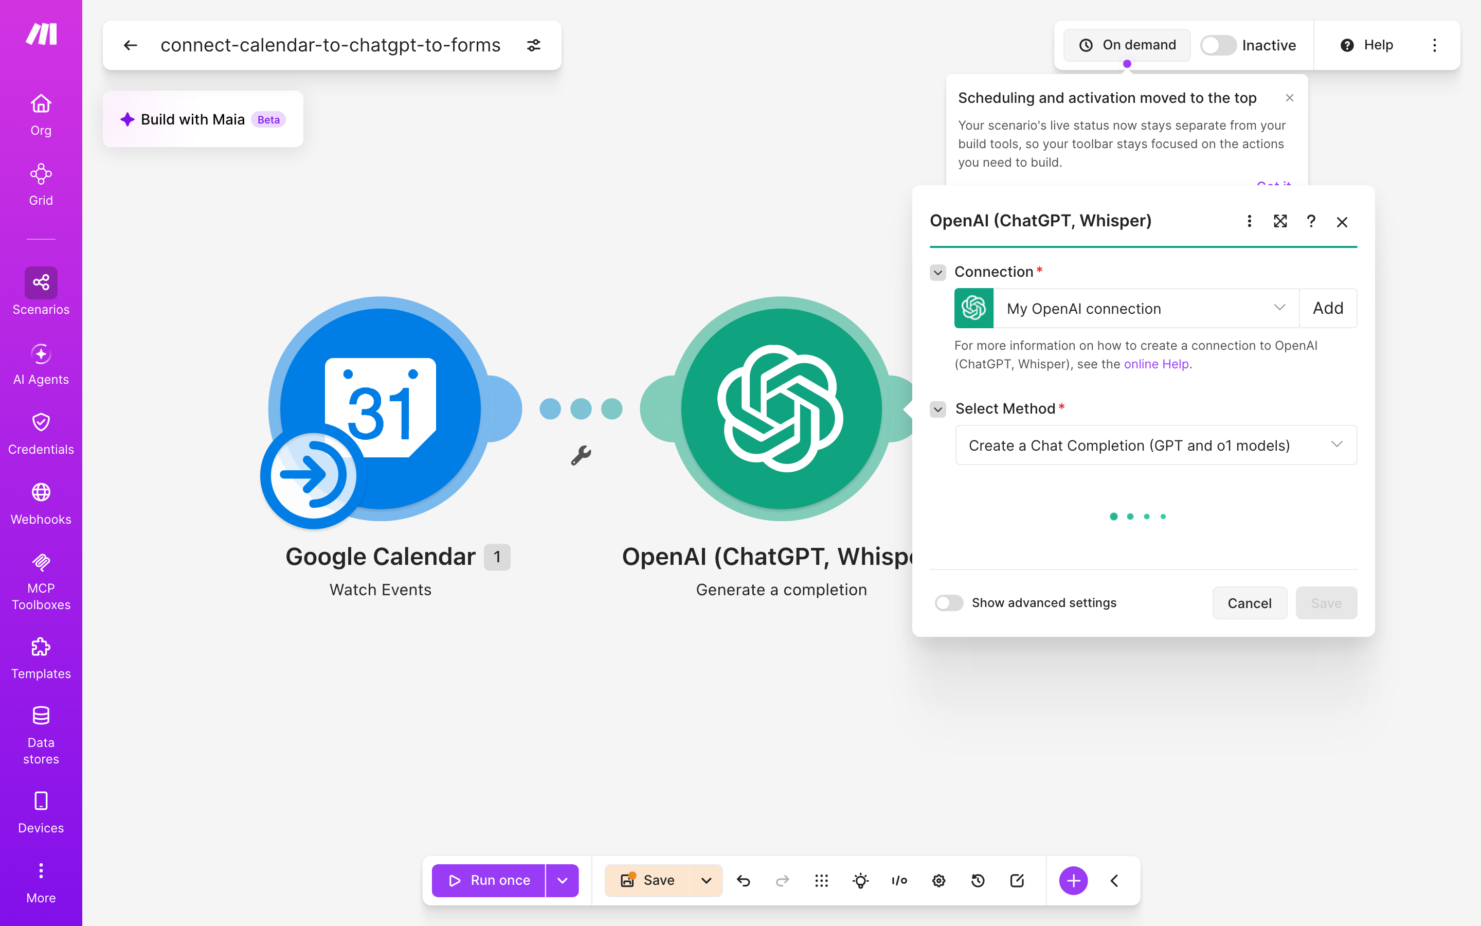Image resolution: width=1481 pixels, height=926 pixels.
Task: Click the Run once button
Action: coord(489,881)
